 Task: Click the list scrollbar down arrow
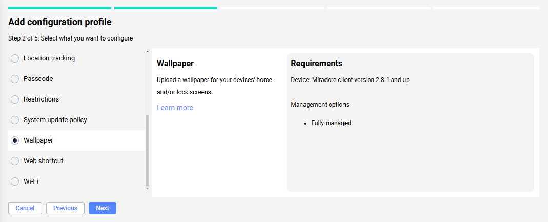click(x=147, y=188)
